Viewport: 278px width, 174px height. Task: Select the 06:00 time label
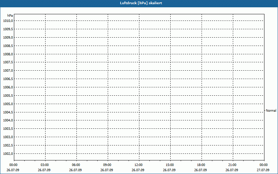point(76,165)
